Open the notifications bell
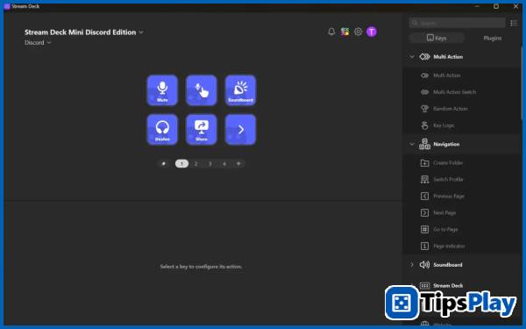Screen dimensions: 526x329 [331, 32]
